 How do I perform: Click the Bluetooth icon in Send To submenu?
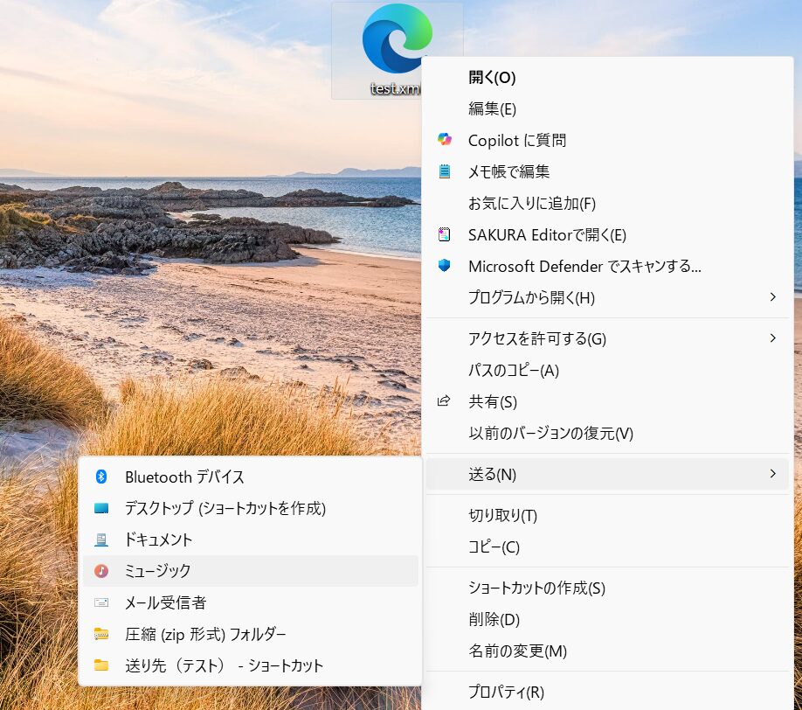tap(101, 477)
